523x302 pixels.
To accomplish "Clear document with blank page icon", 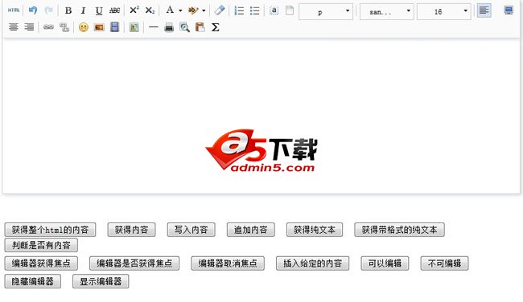I will click(290, 10).
